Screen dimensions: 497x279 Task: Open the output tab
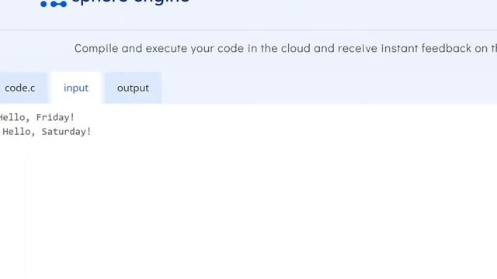[133, 88]
